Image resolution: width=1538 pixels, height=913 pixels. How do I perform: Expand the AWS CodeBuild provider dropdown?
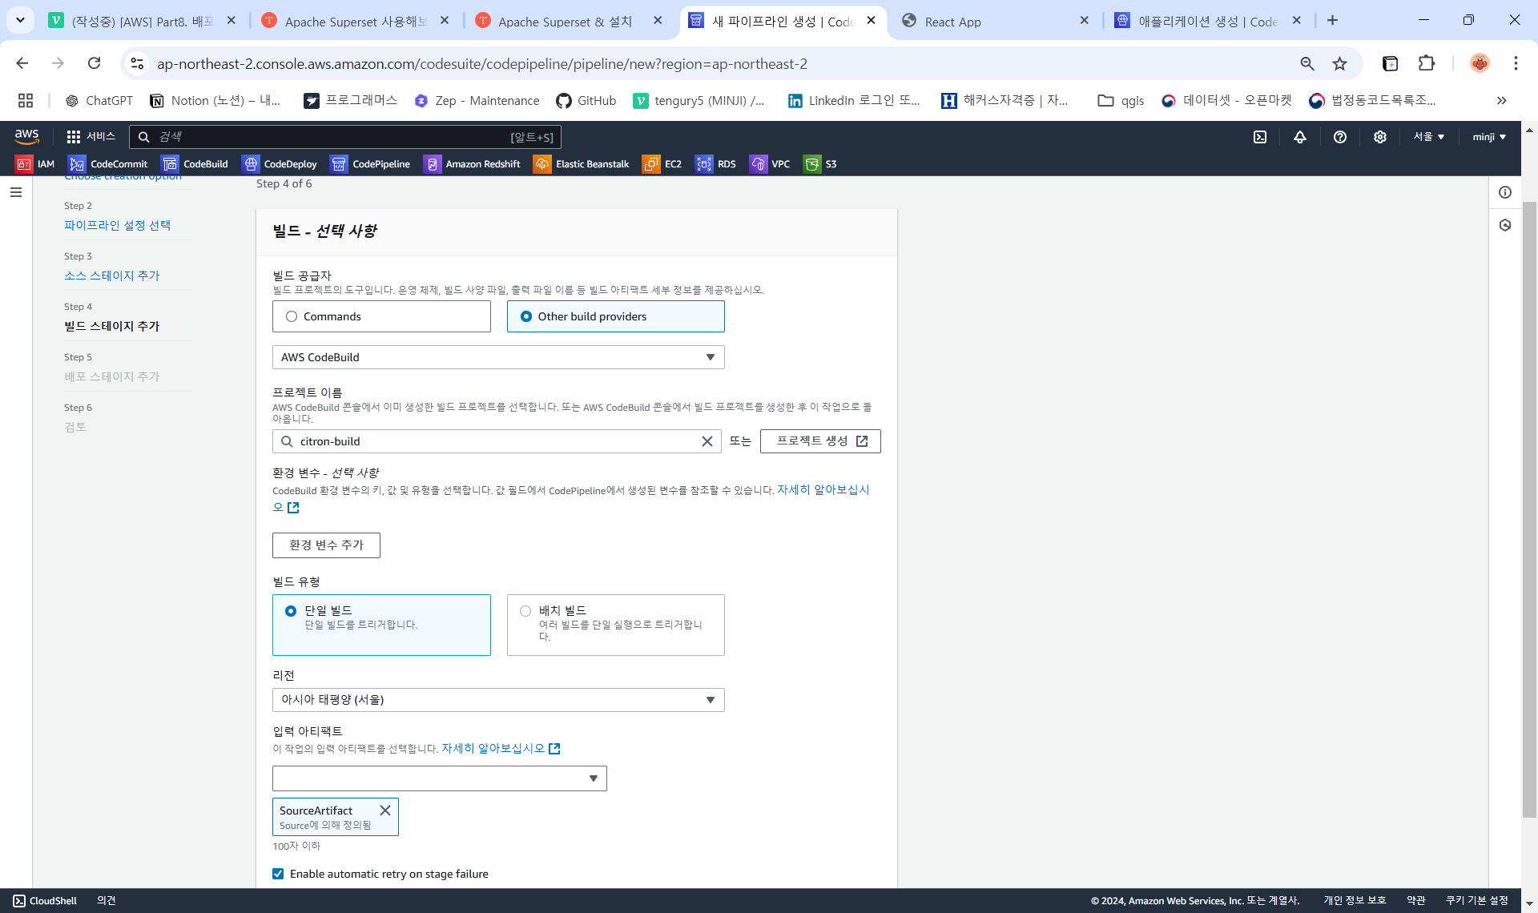click(497, 357)
